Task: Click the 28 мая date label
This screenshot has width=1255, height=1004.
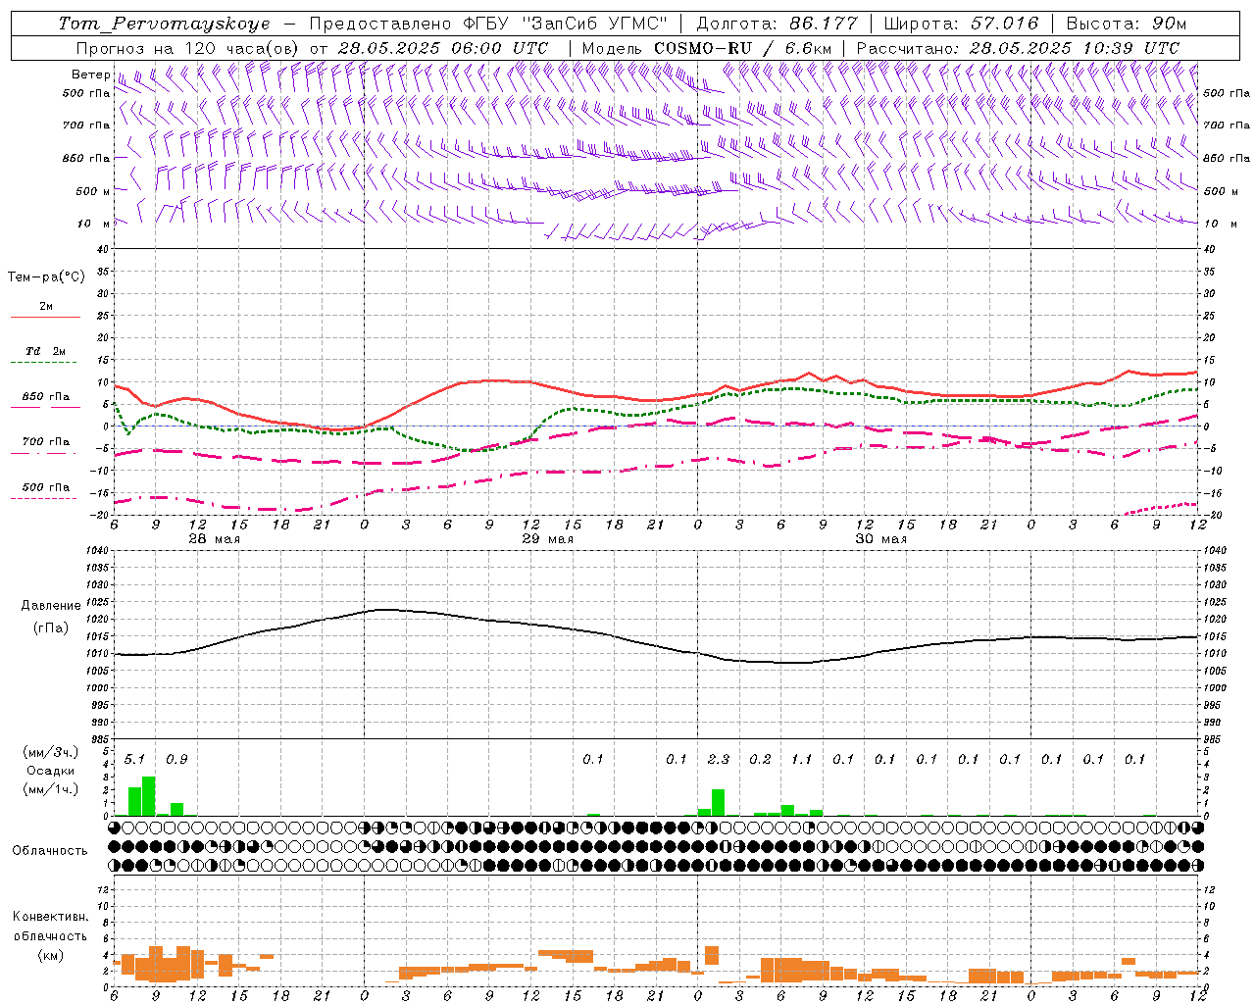Action: click(x=214, y=539)
